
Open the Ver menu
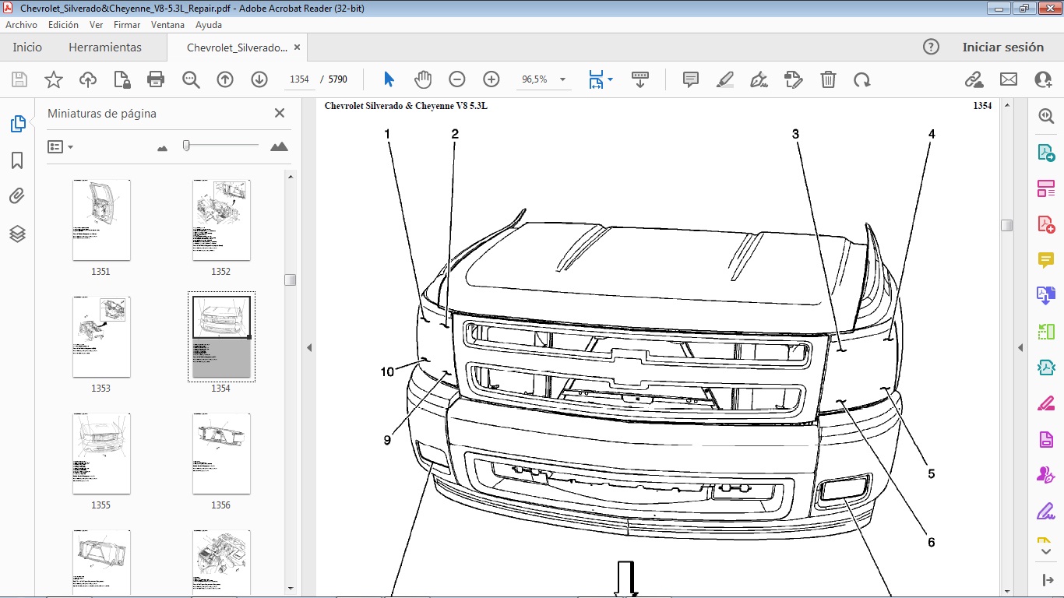pos(96,25)
